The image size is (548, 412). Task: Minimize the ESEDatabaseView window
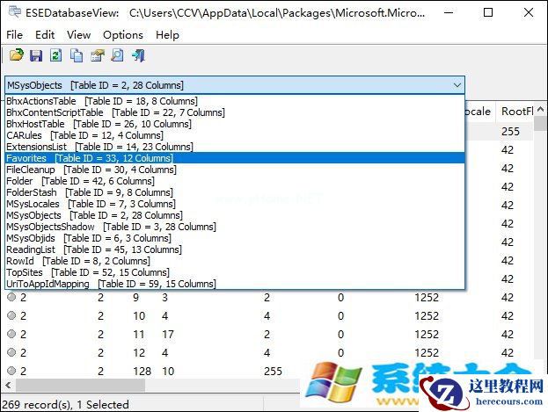point(449,12)
